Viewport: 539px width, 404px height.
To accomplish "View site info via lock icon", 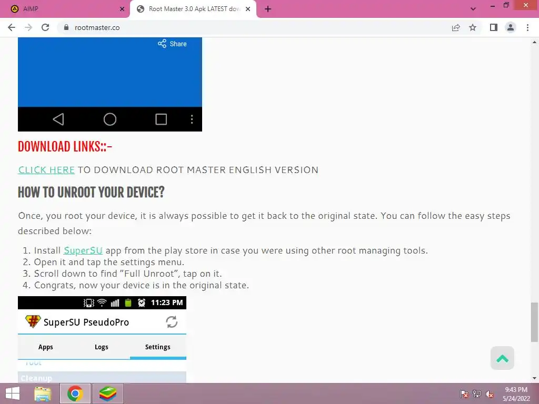I will (66, 27).
